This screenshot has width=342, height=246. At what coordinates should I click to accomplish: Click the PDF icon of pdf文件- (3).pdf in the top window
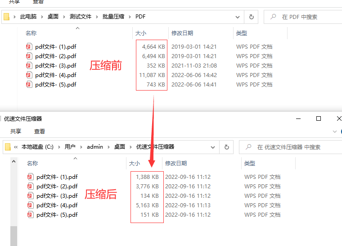tap(29, 65)
